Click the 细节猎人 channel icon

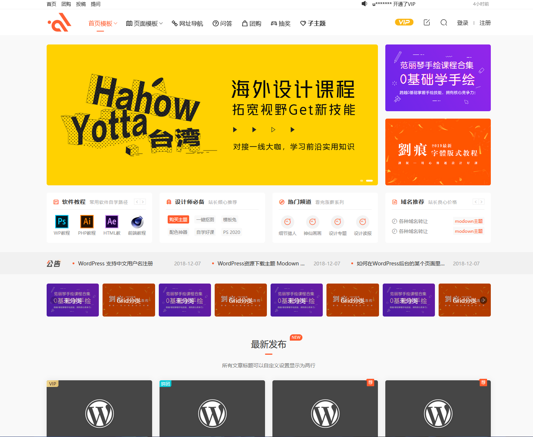click(x=288, y=222)
